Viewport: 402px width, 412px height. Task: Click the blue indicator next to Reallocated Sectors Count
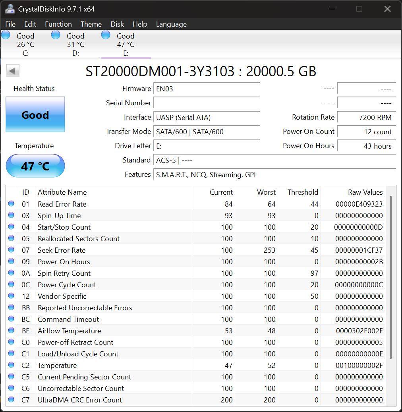[x=12, y=238]
